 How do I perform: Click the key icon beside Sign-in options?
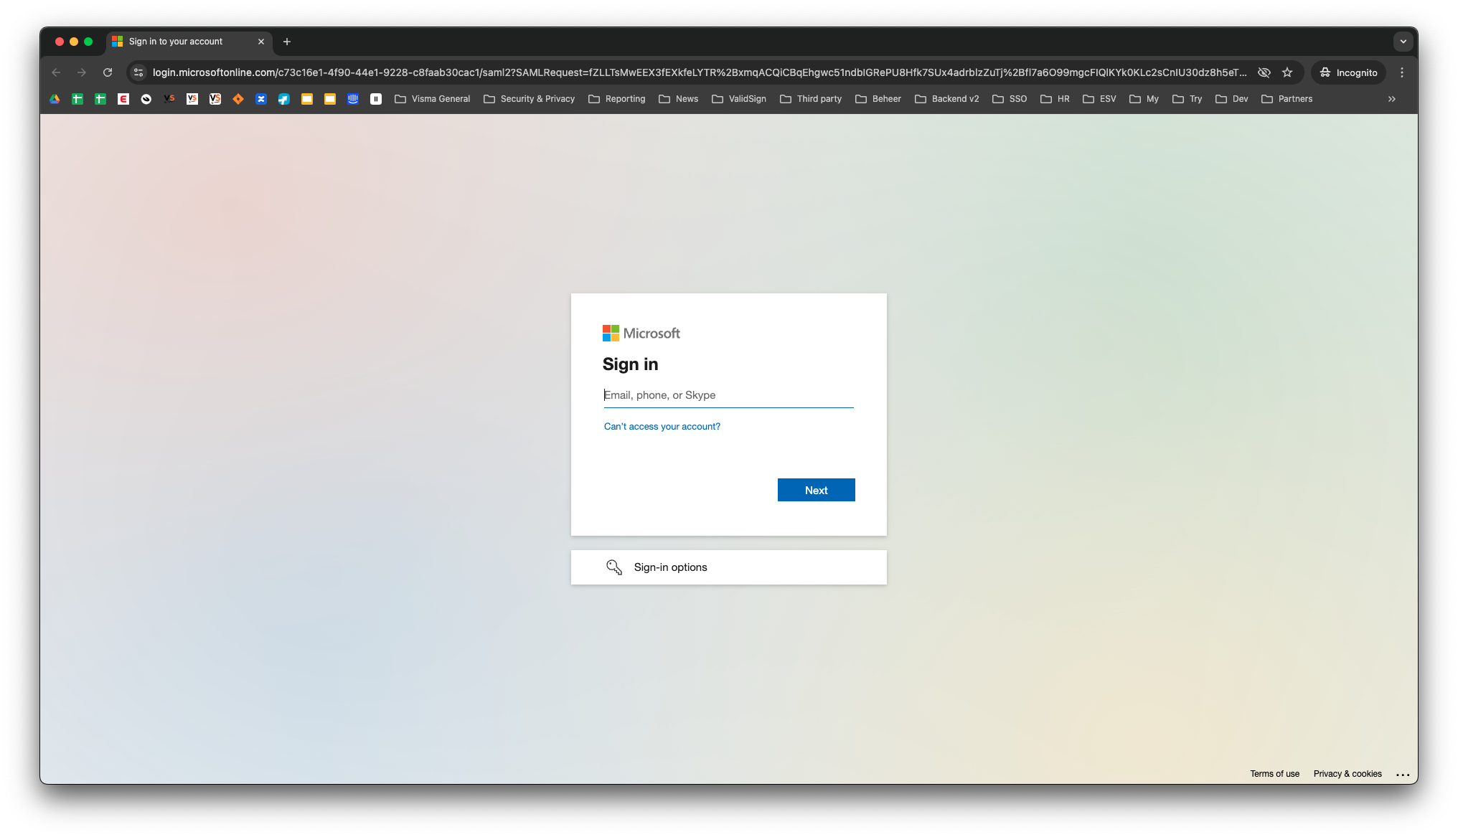point(614,567)
